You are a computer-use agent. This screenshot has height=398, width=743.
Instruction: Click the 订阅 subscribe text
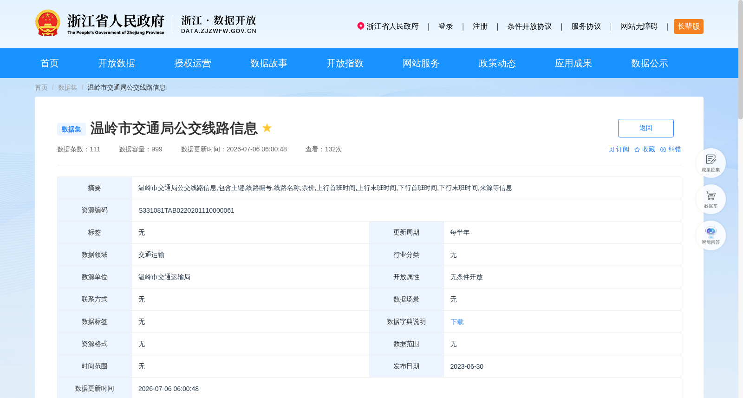(x=623, y=150)
